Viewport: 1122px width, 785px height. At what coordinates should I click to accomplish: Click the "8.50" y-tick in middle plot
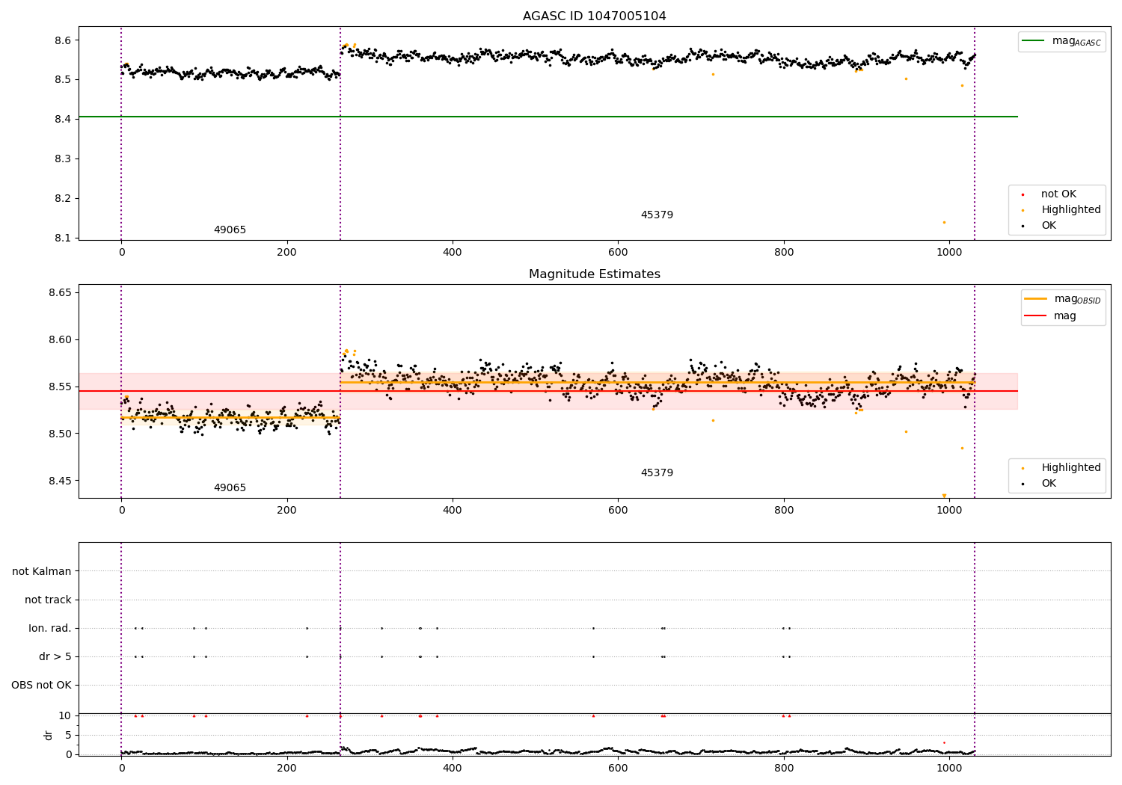click(61, 434)
